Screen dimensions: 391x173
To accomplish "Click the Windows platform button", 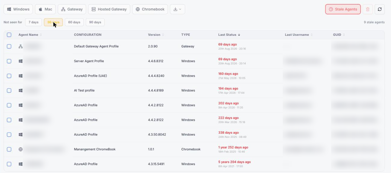I will (18, 9).
